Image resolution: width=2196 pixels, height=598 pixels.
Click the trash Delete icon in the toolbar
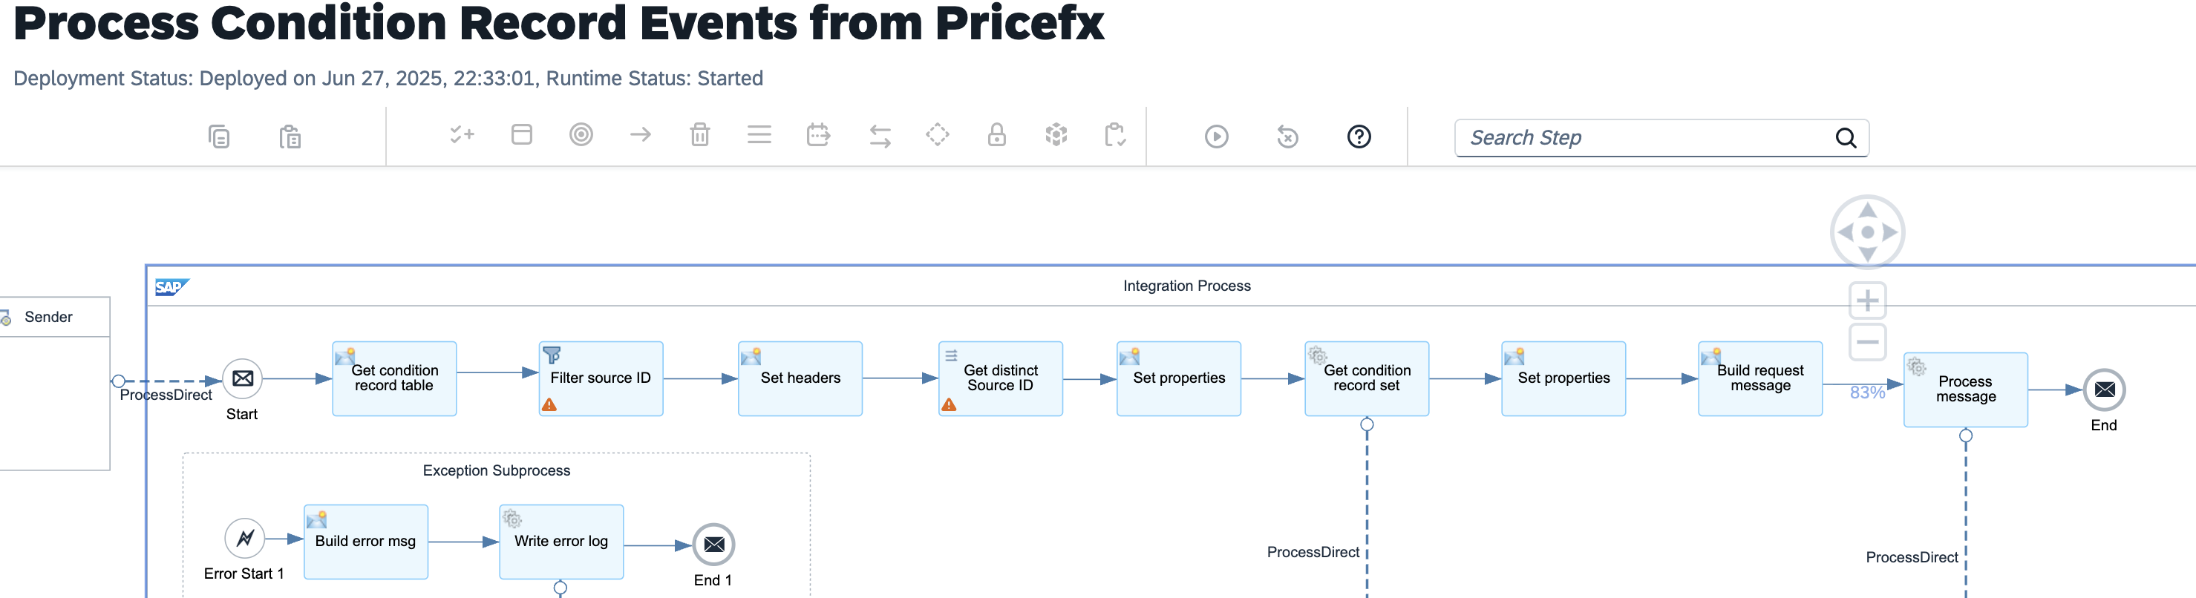pyautogui.click(x=700, y=134)
